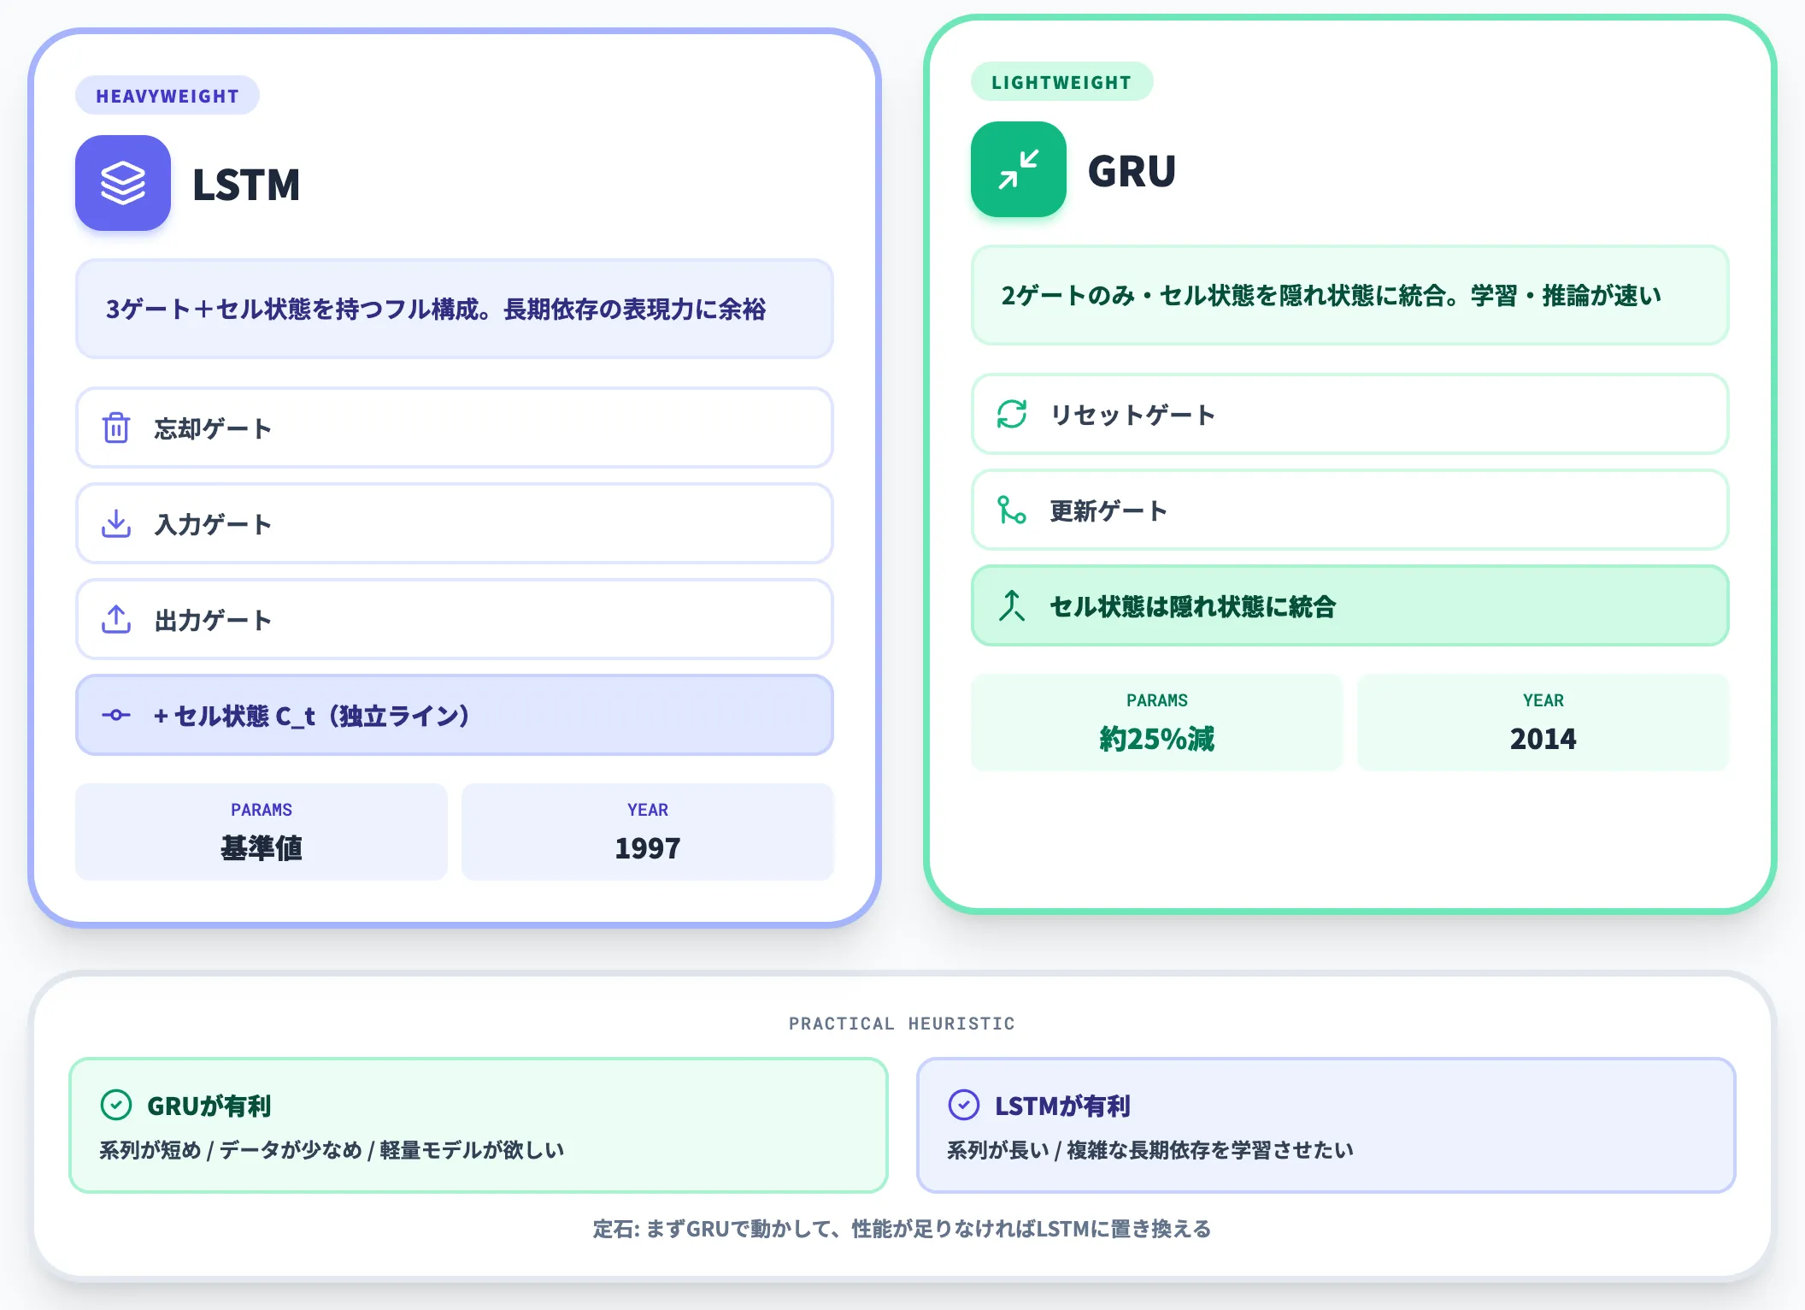
Task: Click the LSTM YEAR 1997 value
Action: (x=648, y=848)
